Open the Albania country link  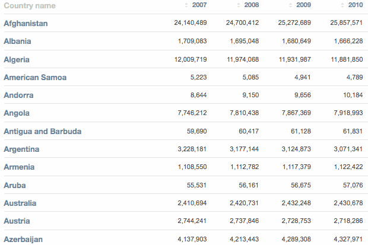point(17,42)
